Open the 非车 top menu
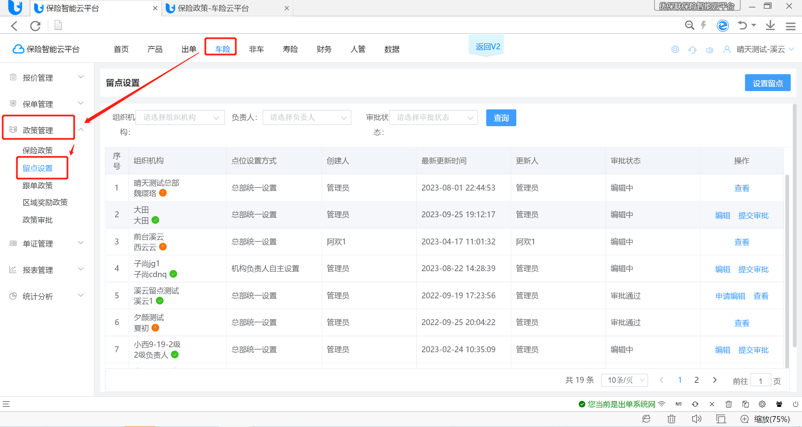 click(256, 49)
